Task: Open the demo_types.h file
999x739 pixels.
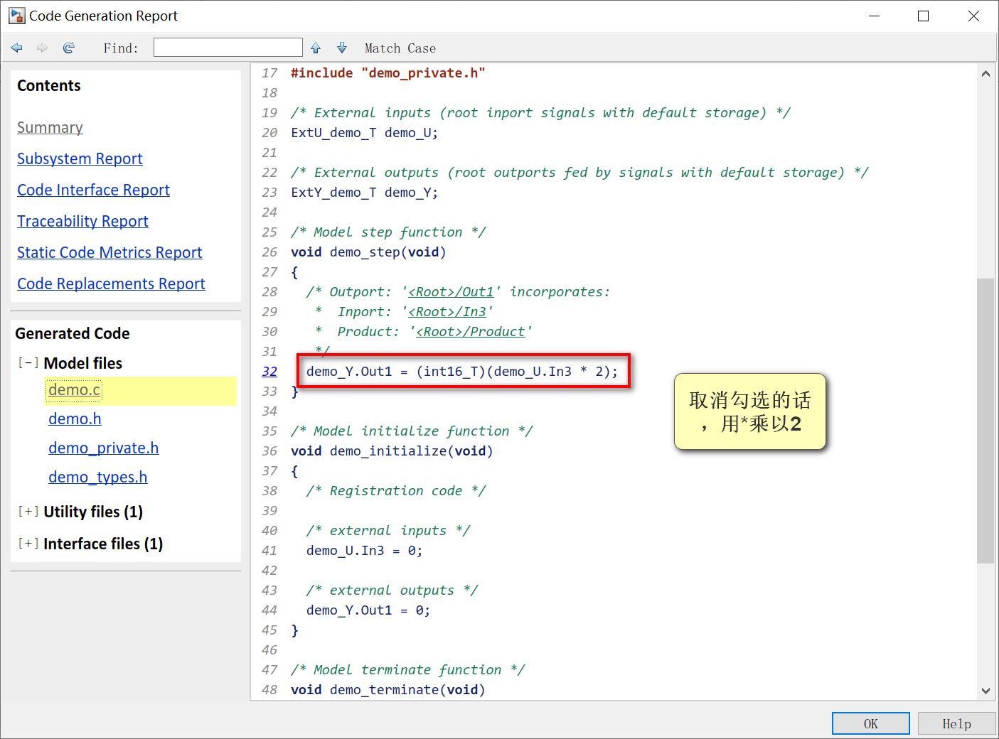Action: pos(98,477)
